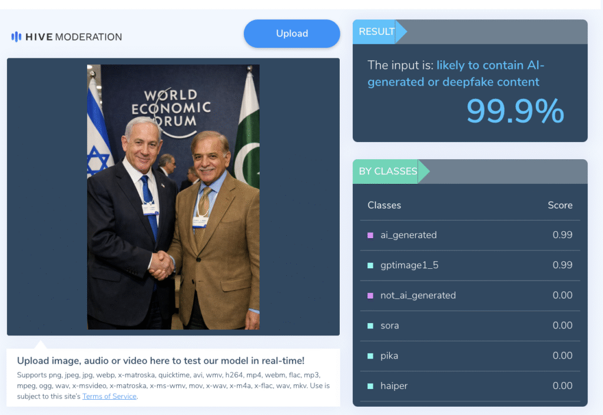Image resolution: width=603 pixels, height=415 pixels.
Task: Click the uploaded handshake photo thumbnail
Action: (173, 197)
